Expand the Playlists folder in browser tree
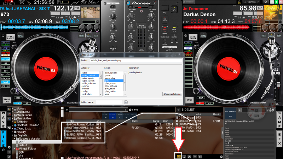This screenshot has width=283, height=159. point(13,135)
